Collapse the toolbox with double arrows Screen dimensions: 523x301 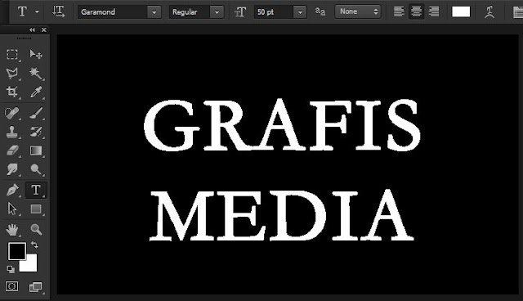pos(32,30)
